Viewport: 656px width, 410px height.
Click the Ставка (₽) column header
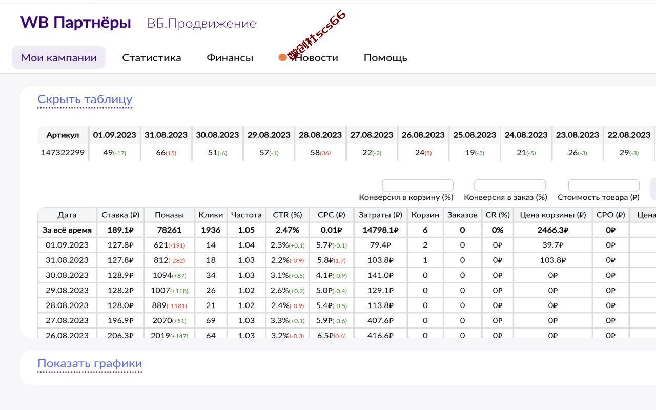(120, 215)
